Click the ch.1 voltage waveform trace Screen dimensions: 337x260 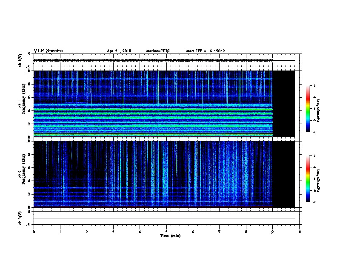pyautogui.click(x=164, y=60)
